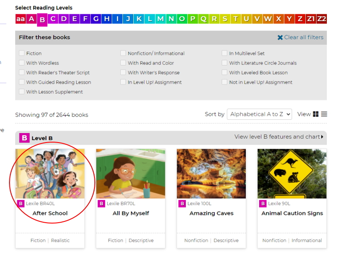Check With Lesson Supplement filter
Image resolution: width=345 pixels, height=258 pixels.
click(22, 92)
